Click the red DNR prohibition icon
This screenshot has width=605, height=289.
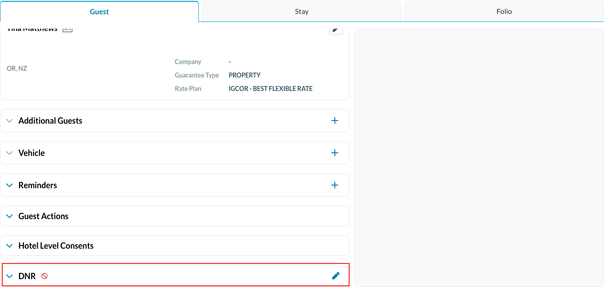pos(44,276)
